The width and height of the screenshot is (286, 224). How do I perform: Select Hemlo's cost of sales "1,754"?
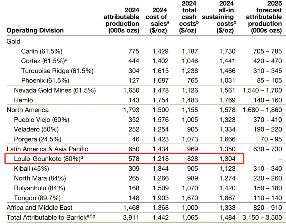tap(161, 100)
